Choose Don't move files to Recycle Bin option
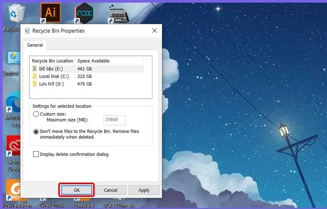The height and width of the screenshot is (209, 327). pos(36,132)
